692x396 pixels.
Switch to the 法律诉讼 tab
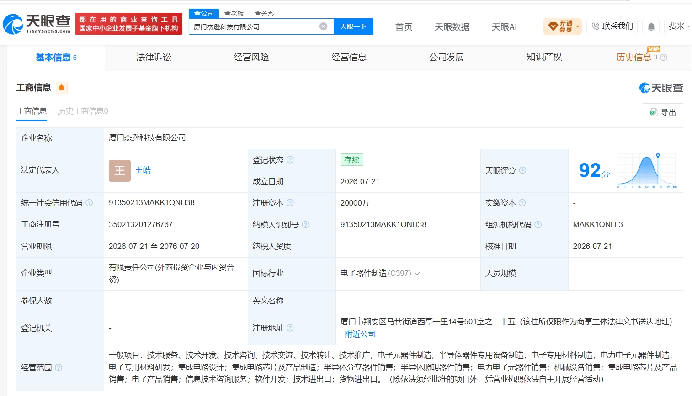pos(154,57)
